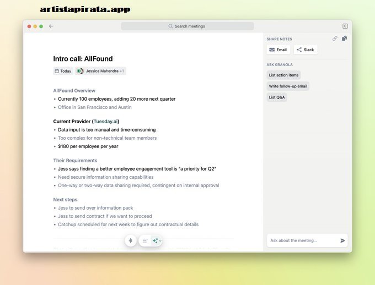The width and height of the screenshot is (375, 285).
Task: Send the question with the arrow icon
Action: click(342, 240)
